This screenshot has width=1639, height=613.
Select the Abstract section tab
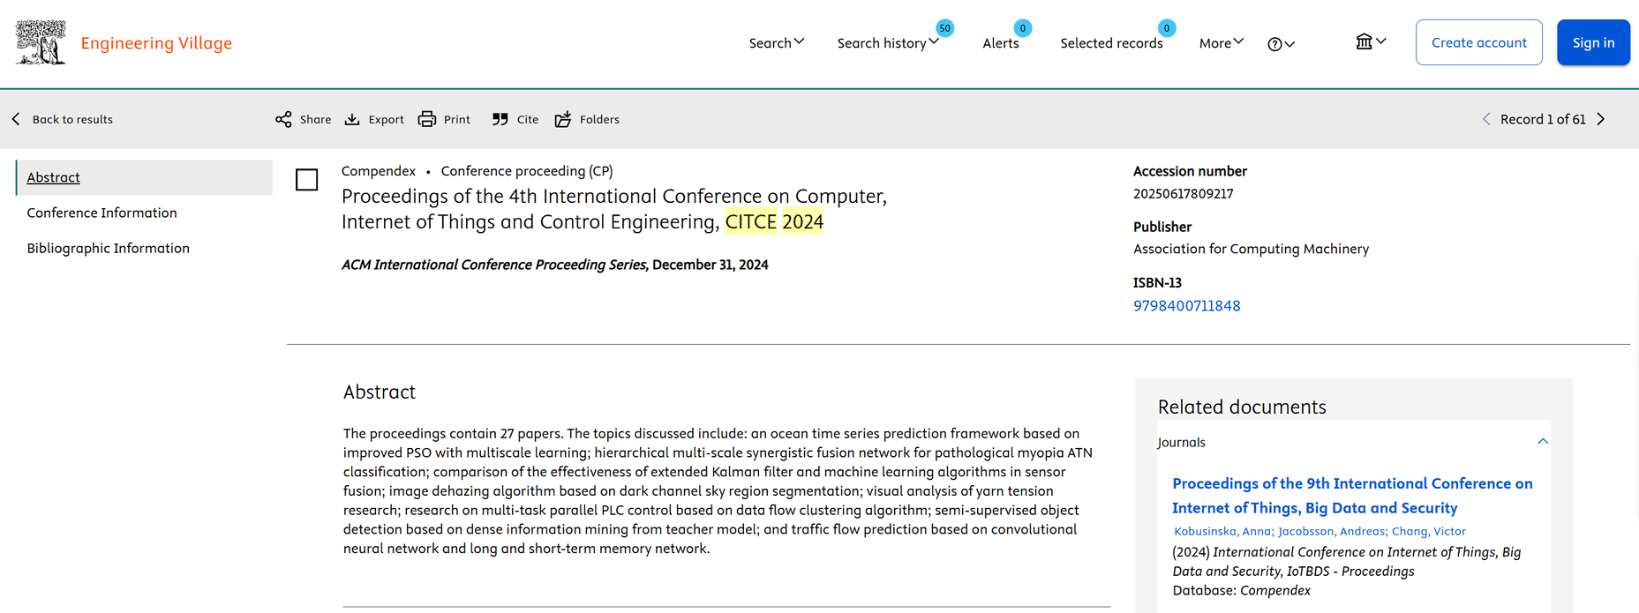[144, 177]
